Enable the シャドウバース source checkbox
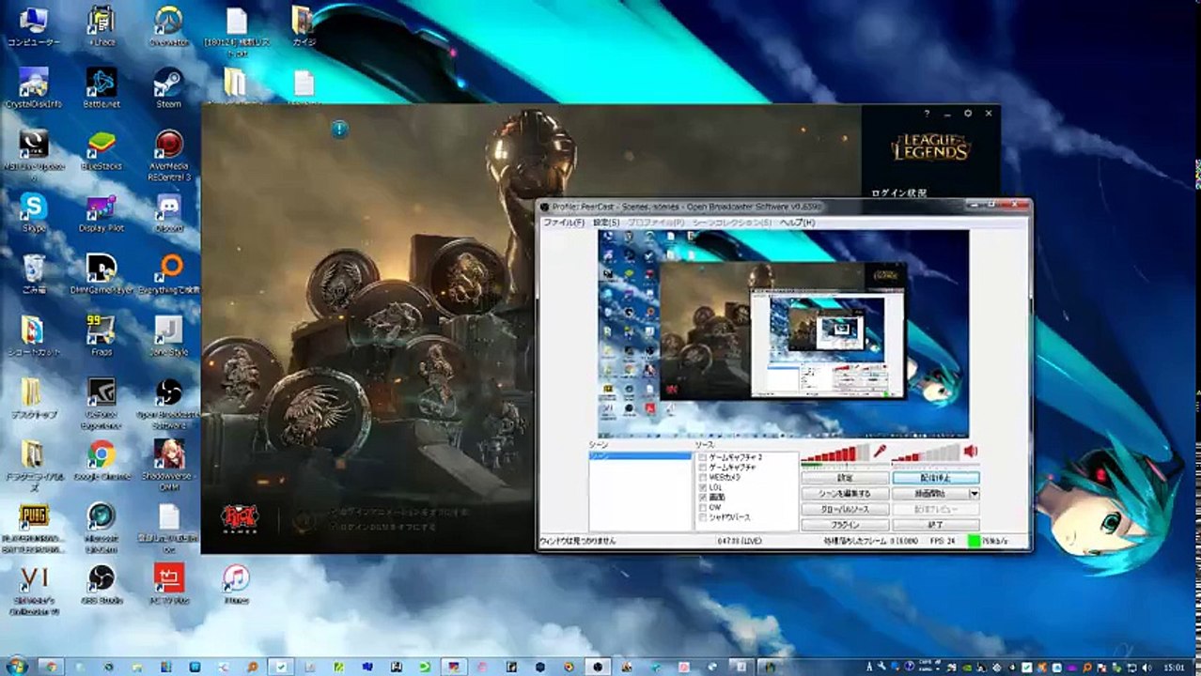The image size is (1201, 676). click(x=702, y=518)
